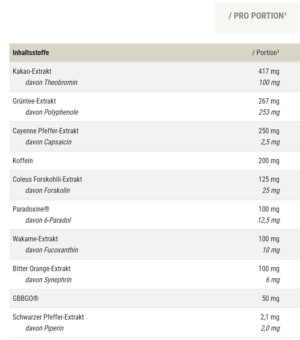Click the davon Capsaicin entry
The width and height of the screenshot is (300, 340).
(48, 142)
